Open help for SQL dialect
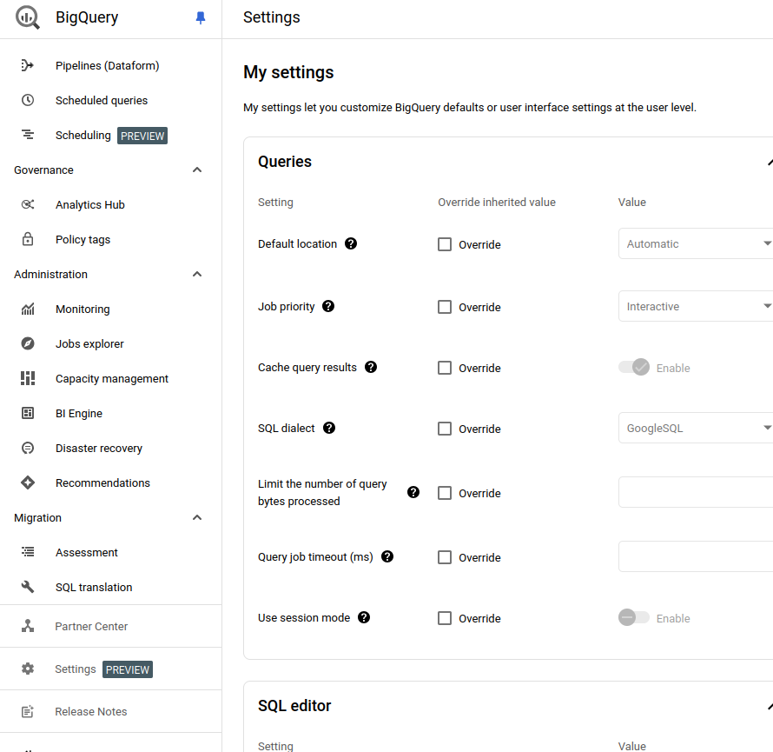 point(329,428)
